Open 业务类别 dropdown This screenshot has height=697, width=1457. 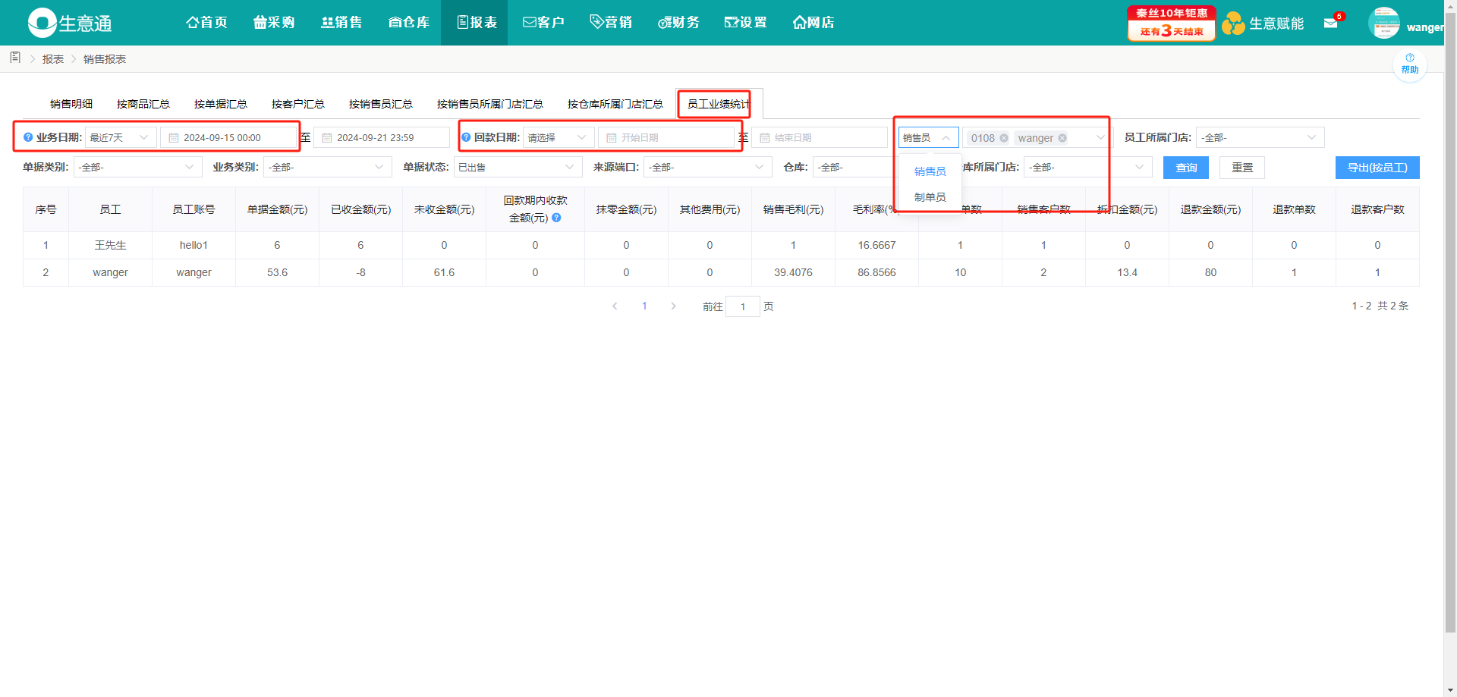click(327, 167)
